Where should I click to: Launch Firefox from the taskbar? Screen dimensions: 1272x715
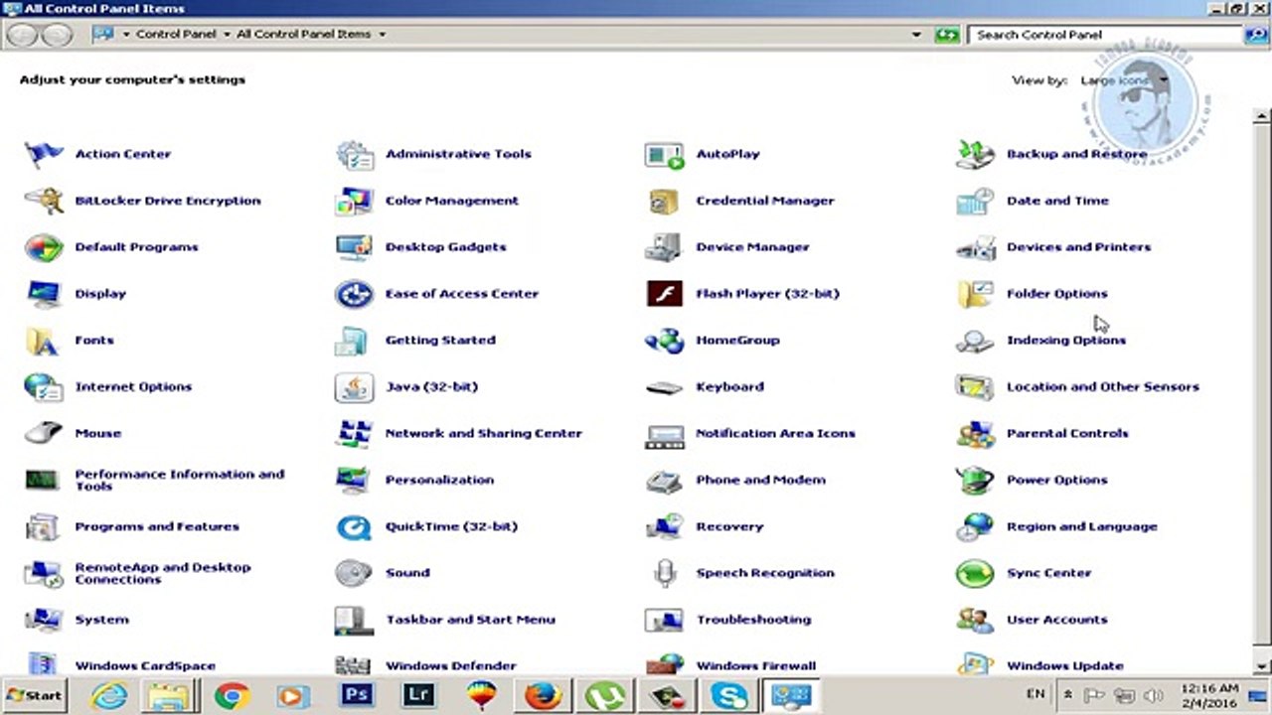pyautogui.click(x=543, y=695)
